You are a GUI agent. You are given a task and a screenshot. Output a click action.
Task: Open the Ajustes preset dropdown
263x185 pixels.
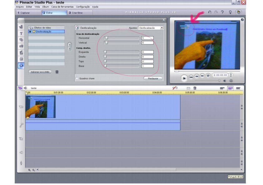tap(161, 28)
